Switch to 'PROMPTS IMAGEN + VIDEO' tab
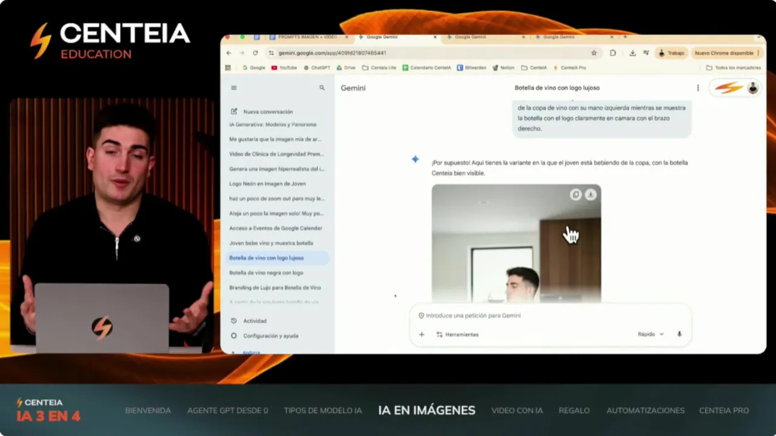 click(307, 37)
